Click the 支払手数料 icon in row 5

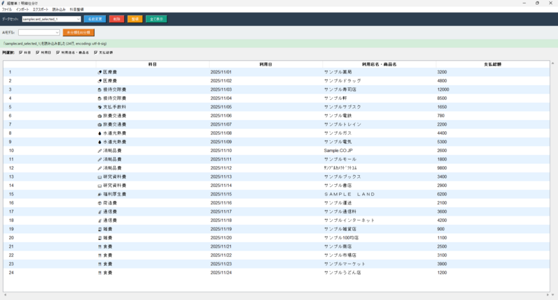[100, 107]
